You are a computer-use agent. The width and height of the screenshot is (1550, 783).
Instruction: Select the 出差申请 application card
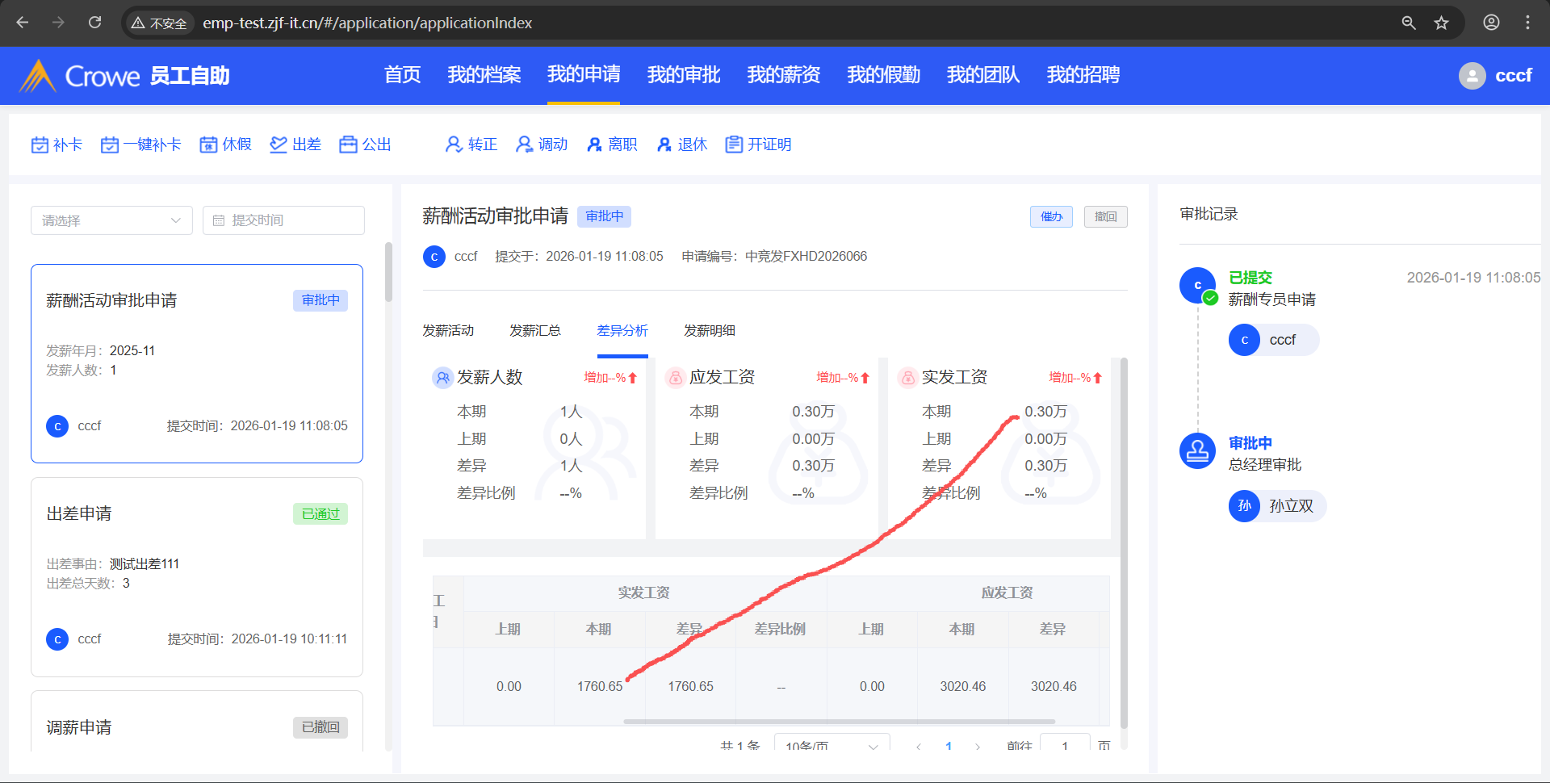[196, 576]
